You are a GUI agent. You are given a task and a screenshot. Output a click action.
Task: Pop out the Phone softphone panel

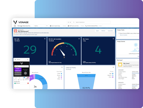point(28,60)
